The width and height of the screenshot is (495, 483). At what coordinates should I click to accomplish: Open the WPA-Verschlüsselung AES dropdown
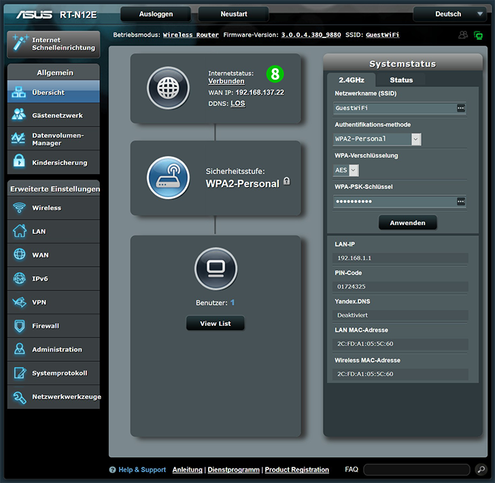346,170
